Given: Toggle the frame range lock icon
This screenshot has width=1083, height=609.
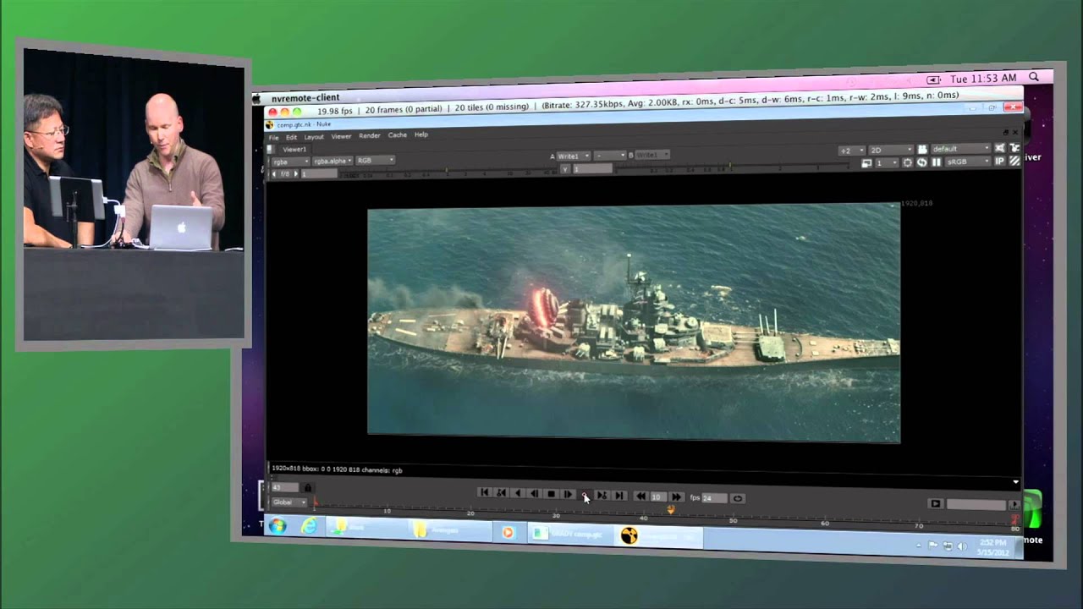Looking at the screenshot, I should 307,488.
